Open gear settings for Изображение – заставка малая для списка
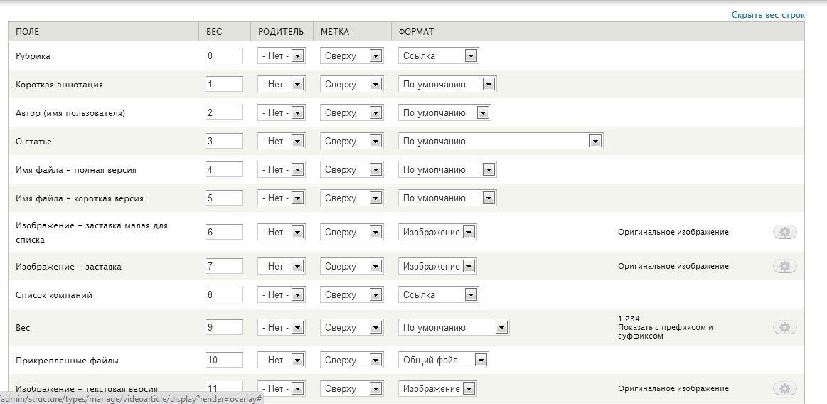Image resolution: width=827 pixels, height=404 pixels. pos(785,232)
